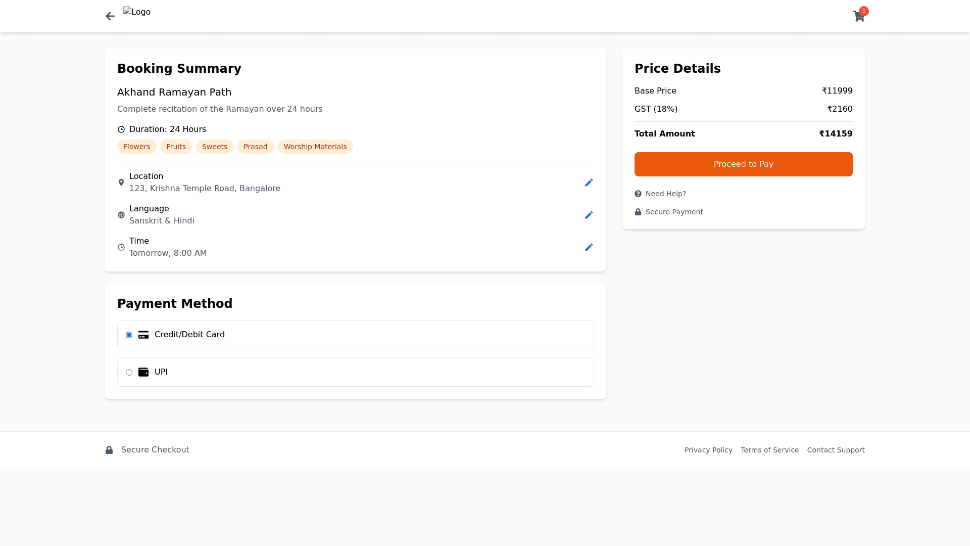Click the credit card icon
The width and height of the screenshot is (970, 546).
pos(143,335)
